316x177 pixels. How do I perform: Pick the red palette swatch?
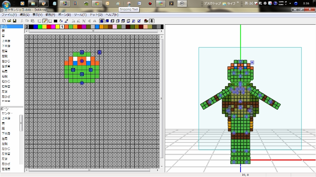49,27
